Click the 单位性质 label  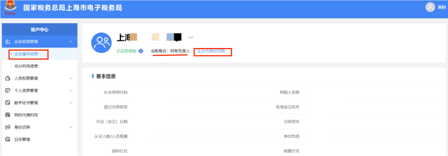292,136
